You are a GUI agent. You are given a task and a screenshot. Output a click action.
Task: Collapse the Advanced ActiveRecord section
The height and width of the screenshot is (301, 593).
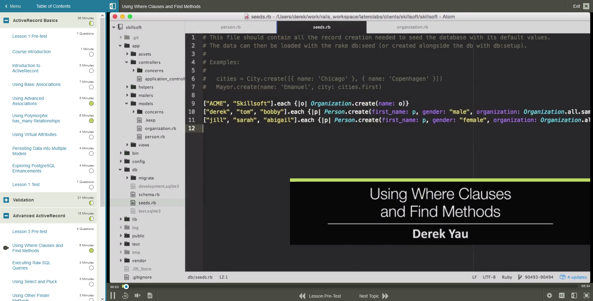click(6, 216)
